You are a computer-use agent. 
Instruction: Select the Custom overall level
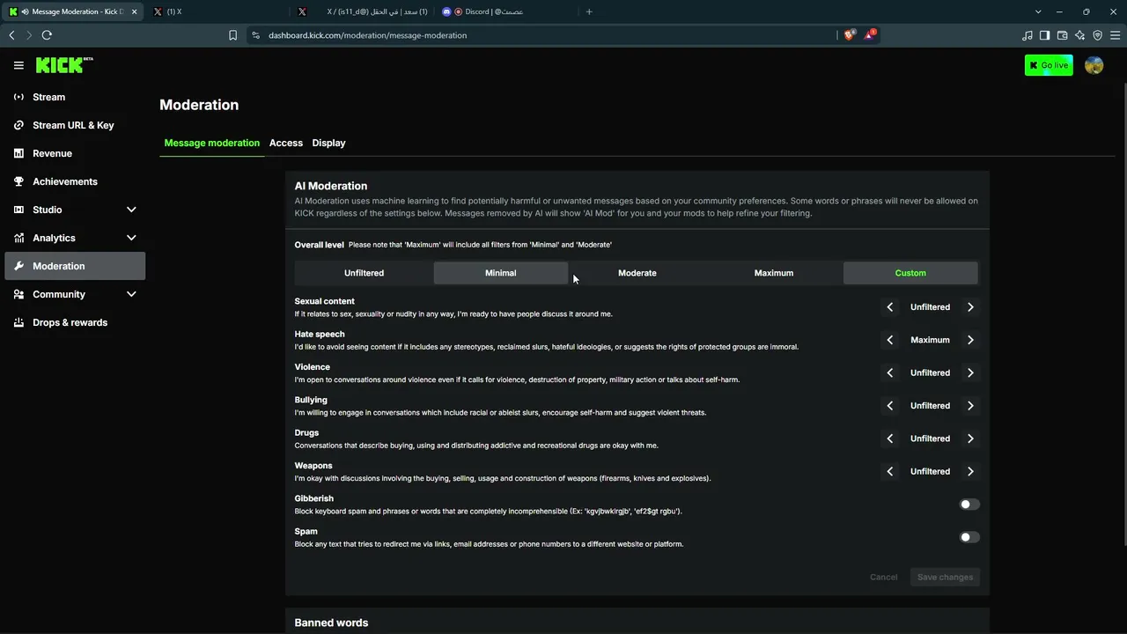910,273
